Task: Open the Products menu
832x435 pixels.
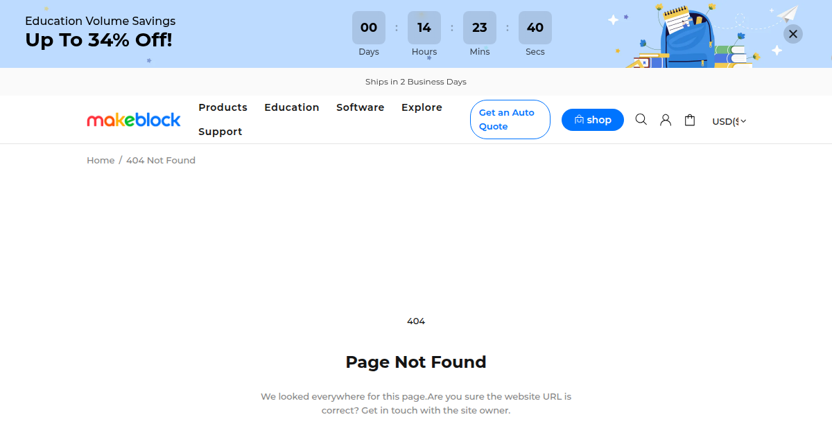Action: (x=223, y=107)
